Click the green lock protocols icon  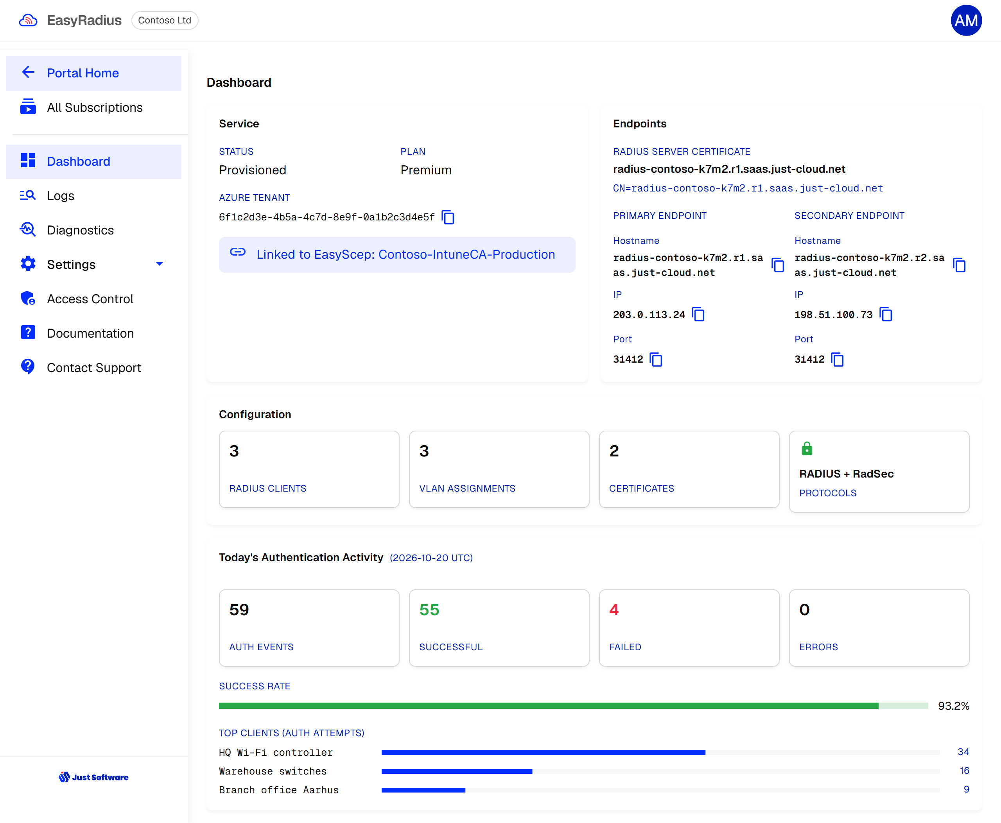click(x=807, y=448)
